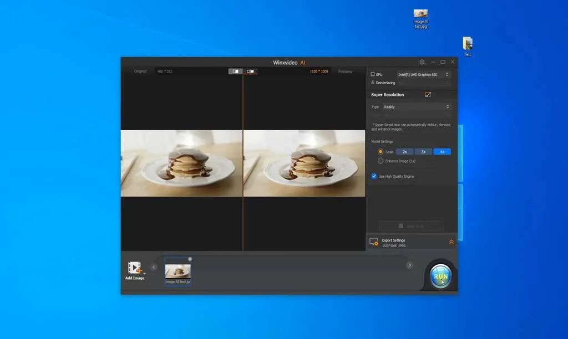This screenshot has width=568, height=339.
Task: Select the Image AI test.jpg thumbnail
Action: (177, 271)
